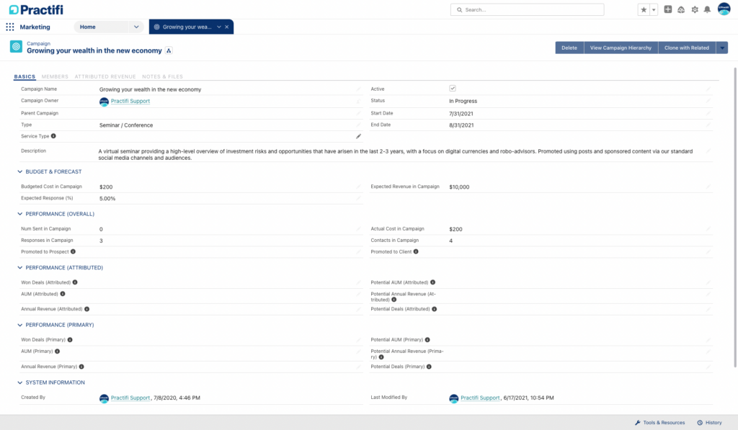Switch to the Members tab

click(55, 76)
